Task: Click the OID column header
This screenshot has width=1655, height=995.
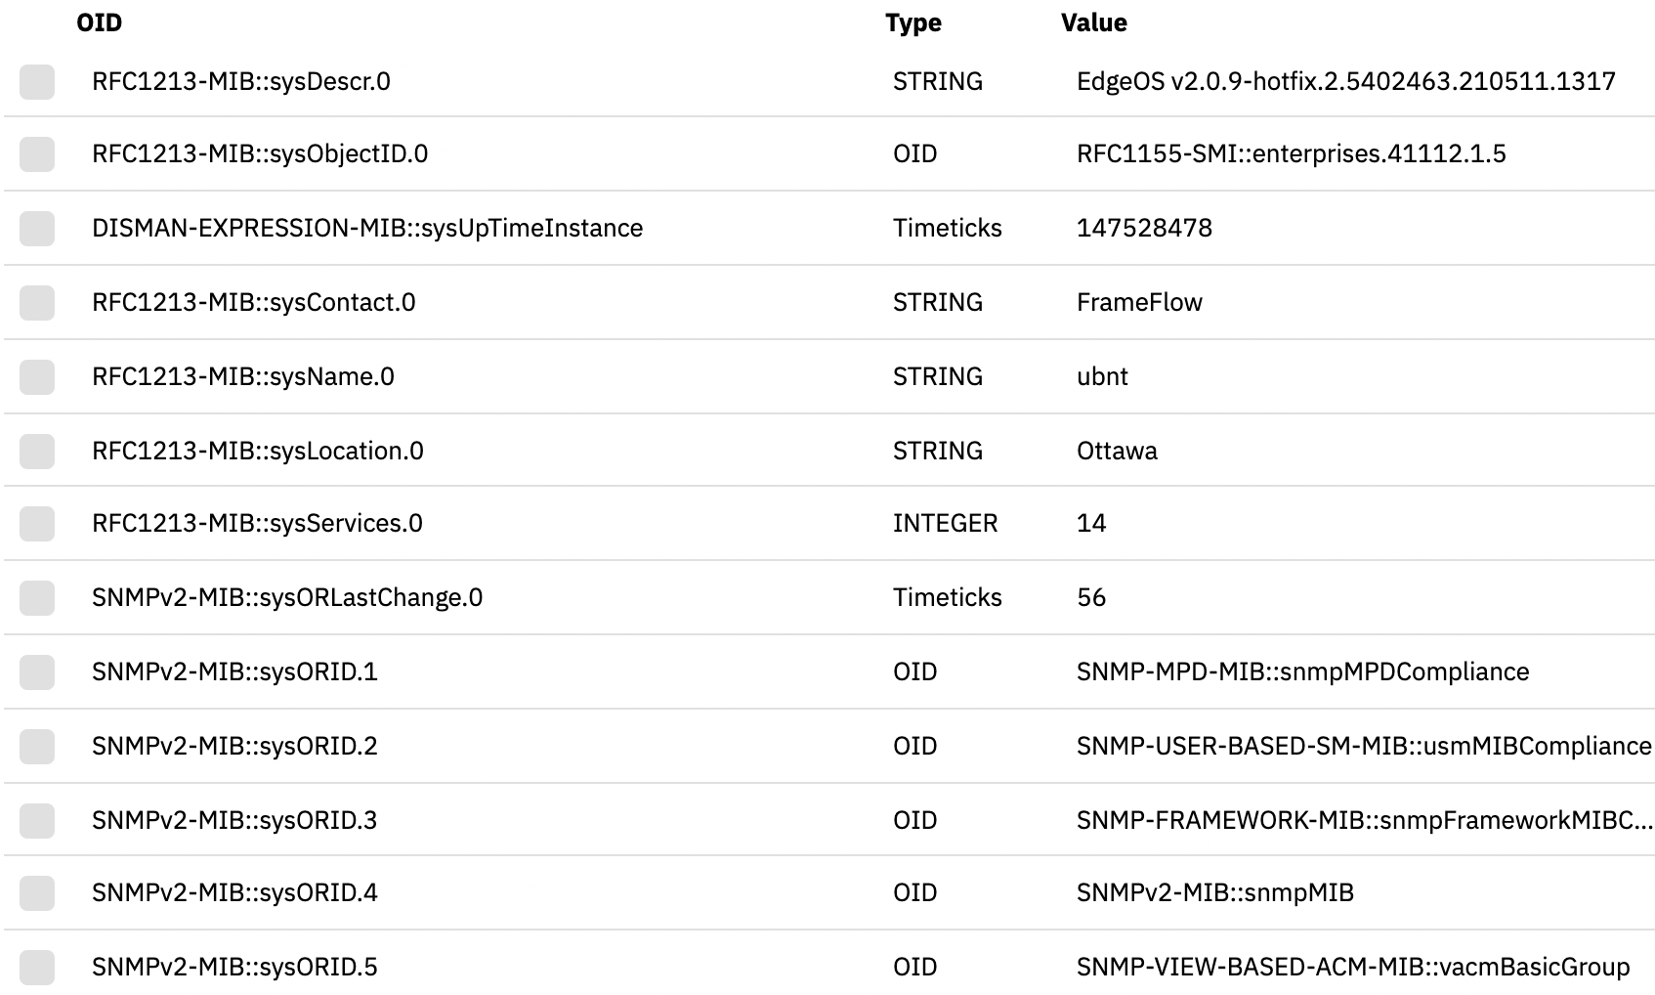Action: tap(100, 22)
